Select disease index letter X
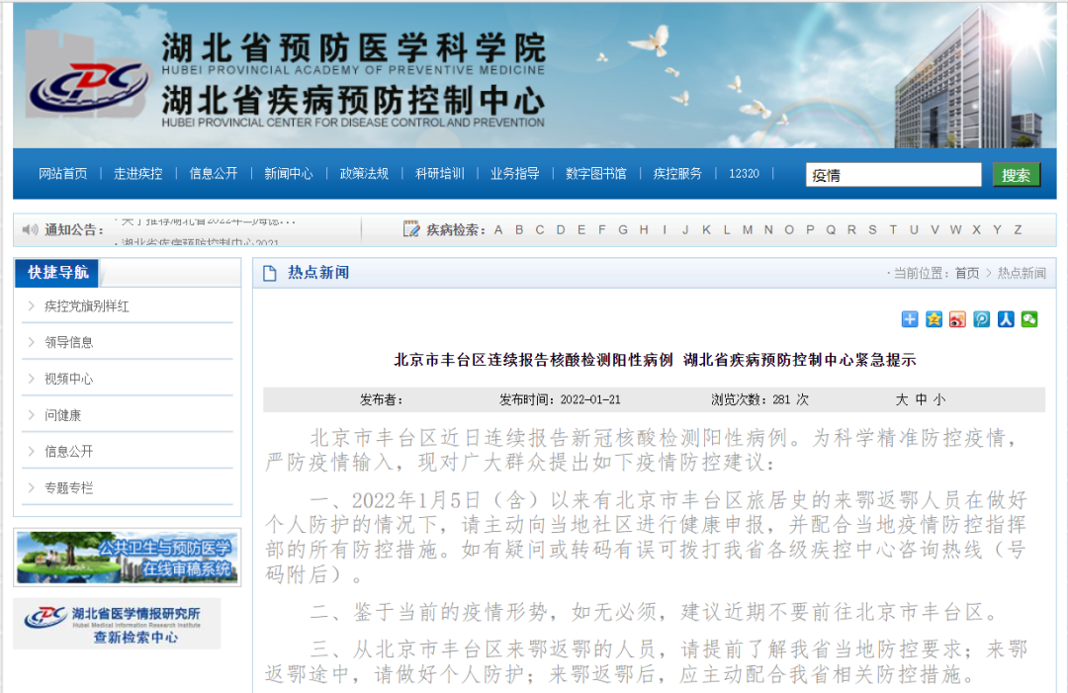This screenshot has width=1068, height=693. (x=976, y=230)
